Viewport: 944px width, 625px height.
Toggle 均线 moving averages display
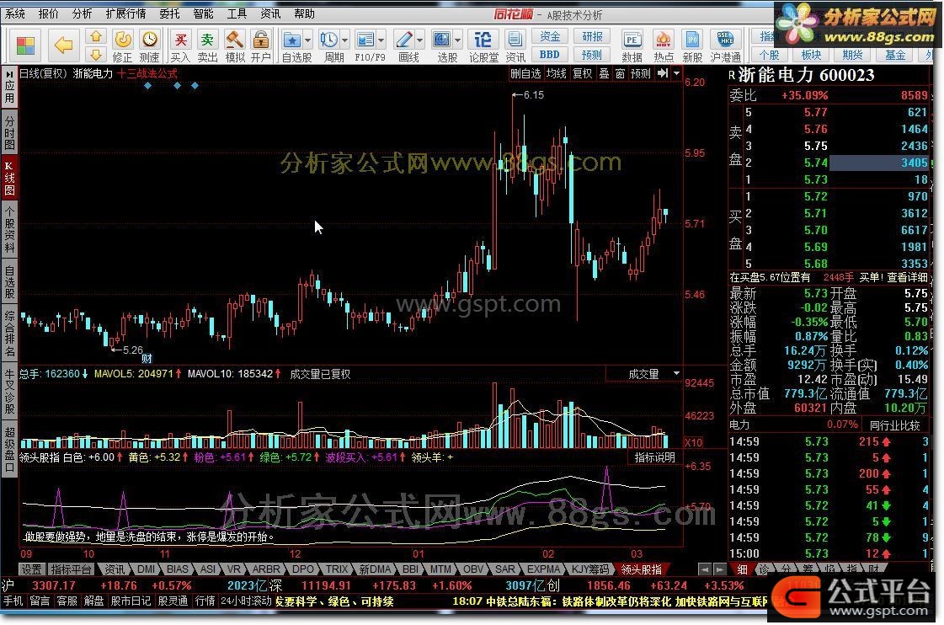[x=557, y=73]
